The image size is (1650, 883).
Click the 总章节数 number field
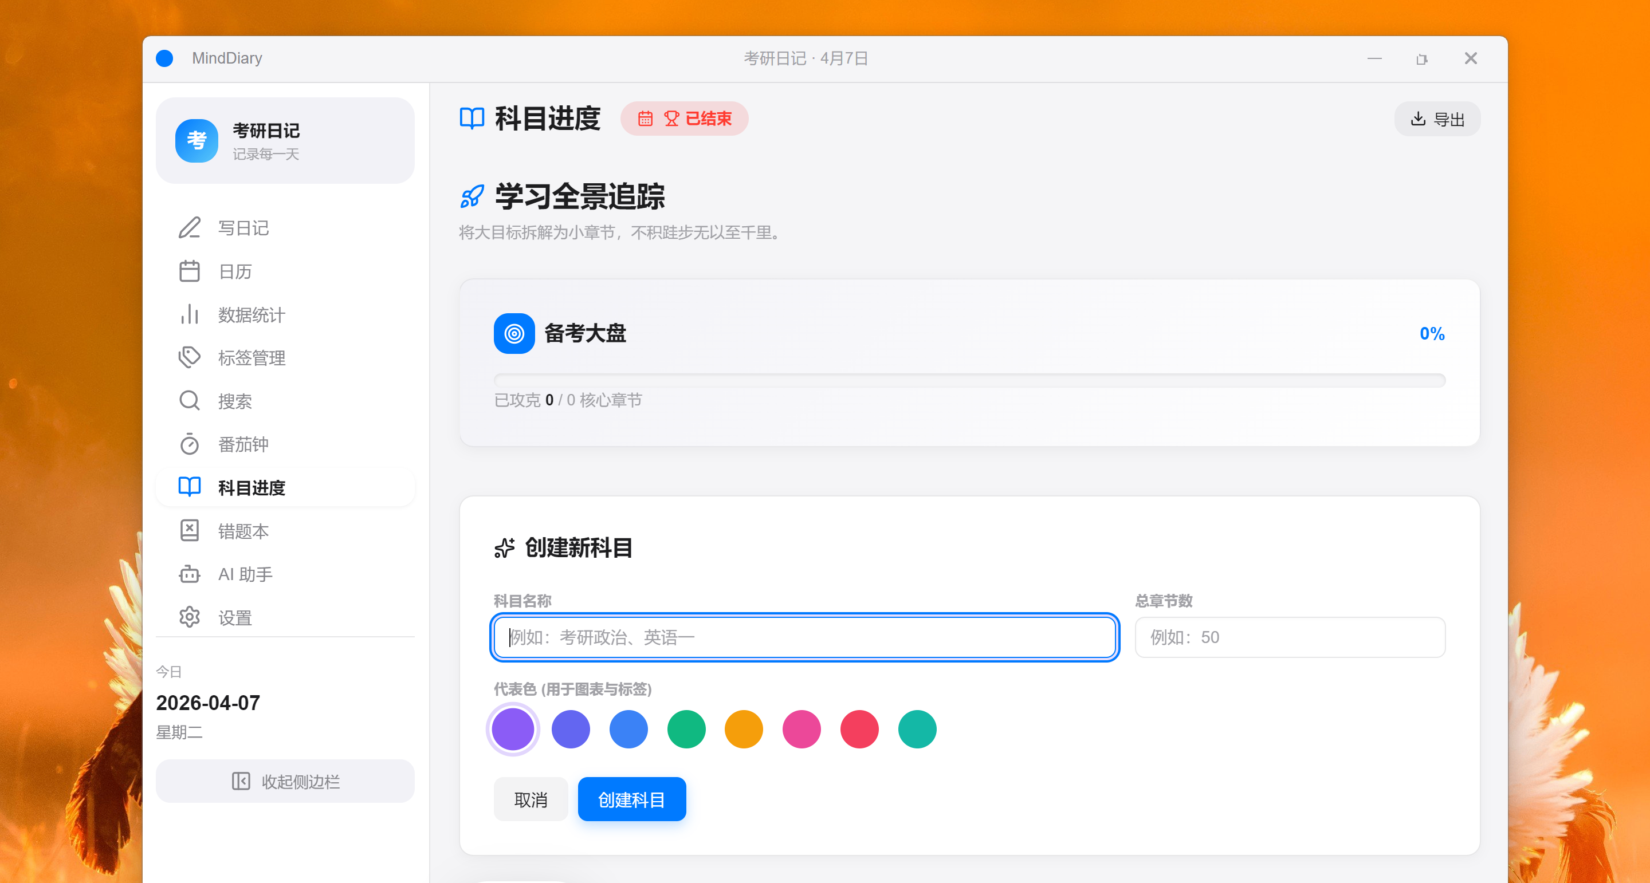[1288, 637]
